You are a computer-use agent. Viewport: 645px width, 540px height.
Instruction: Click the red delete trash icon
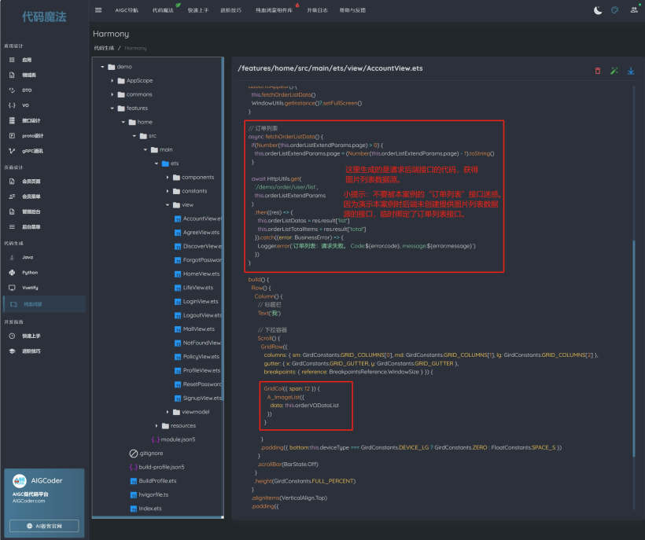(x=597, y=71)
